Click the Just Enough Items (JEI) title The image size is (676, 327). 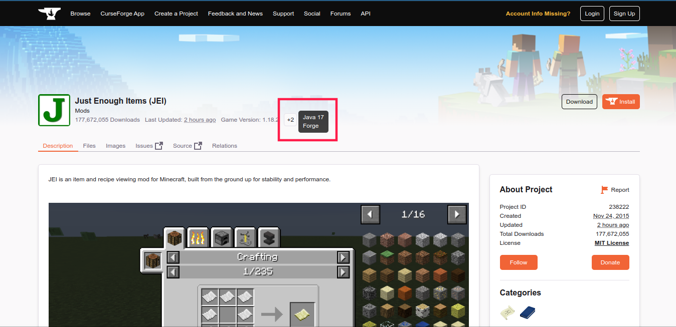(x=121, y=101)
